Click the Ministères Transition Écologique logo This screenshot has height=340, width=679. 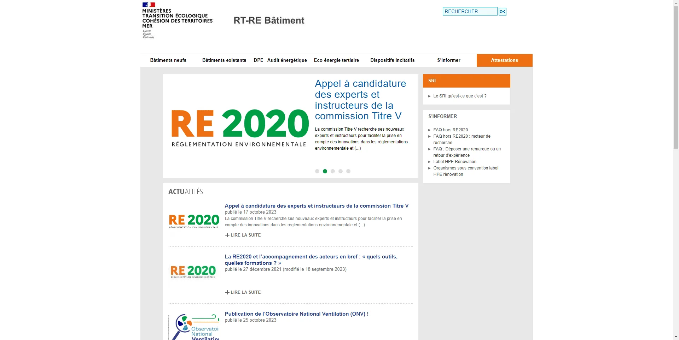tap(177, 20)
